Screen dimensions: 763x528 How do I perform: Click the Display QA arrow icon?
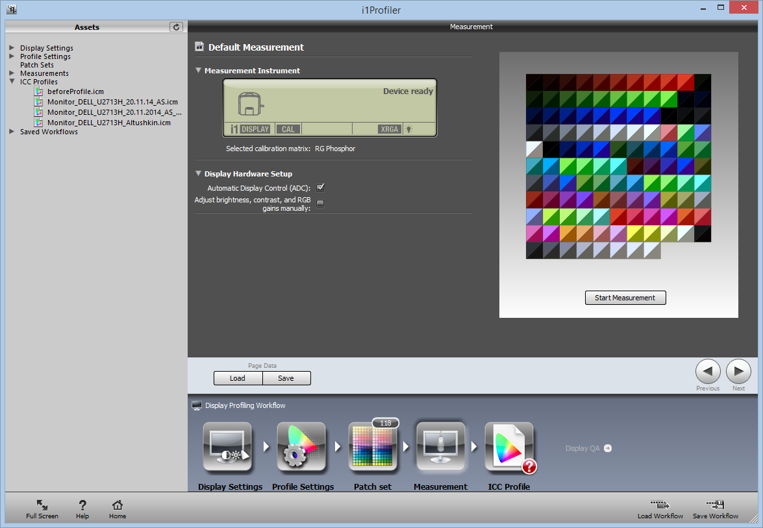click(608, 448)
